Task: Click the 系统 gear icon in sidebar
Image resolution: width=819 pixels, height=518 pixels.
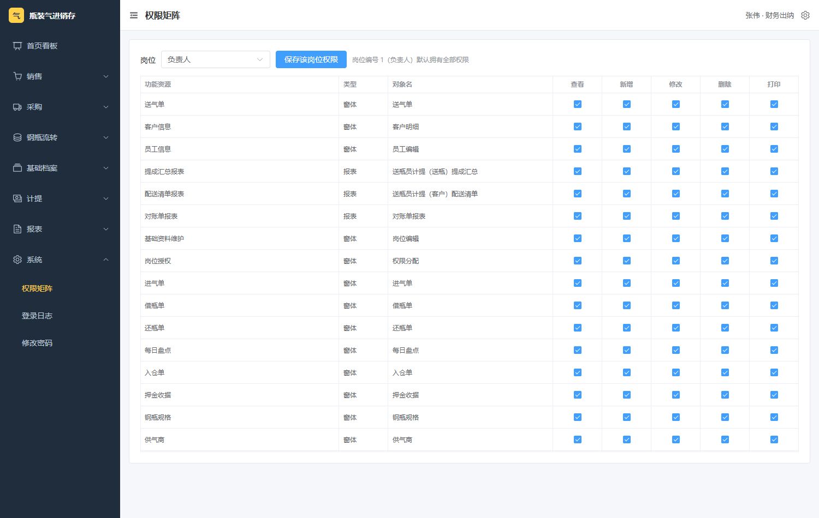Action: (x=17, y=260)
